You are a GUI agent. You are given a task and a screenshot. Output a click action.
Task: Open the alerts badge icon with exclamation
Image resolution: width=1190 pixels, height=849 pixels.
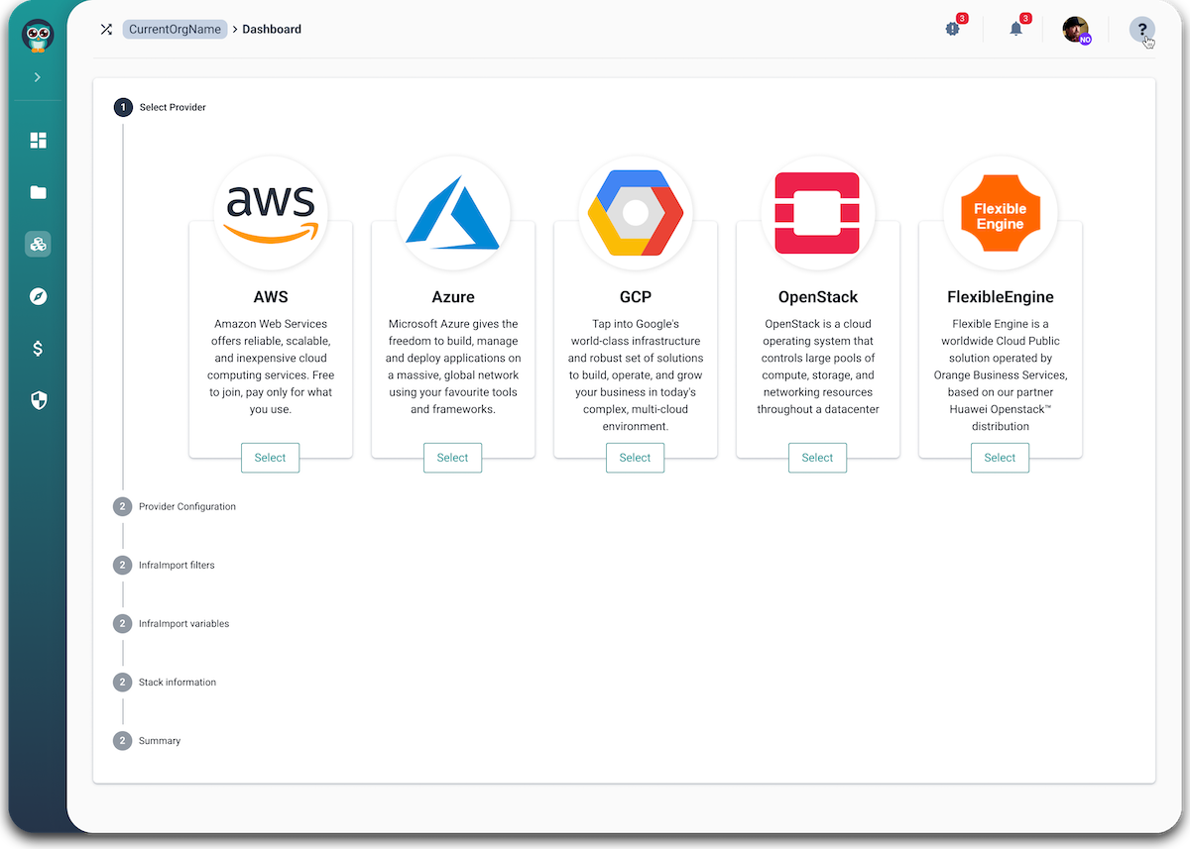[x=953, y=29]
